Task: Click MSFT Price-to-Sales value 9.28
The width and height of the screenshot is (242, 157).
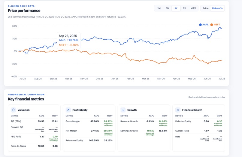Action: (55, 146)
